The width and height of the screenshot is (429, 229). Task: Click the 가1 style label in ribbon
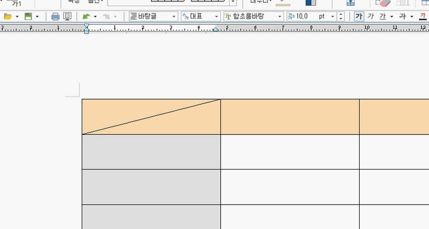pyautogui.click(x=17, y=4)
